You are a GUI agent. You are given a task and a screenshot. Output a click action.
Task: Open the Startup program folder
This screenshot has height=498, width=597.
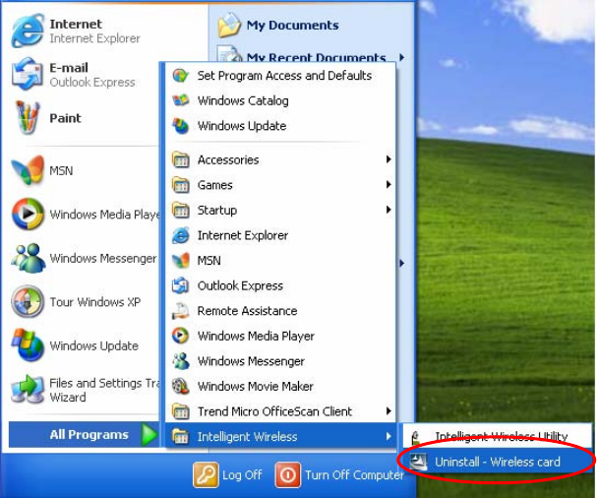[280, 210]
